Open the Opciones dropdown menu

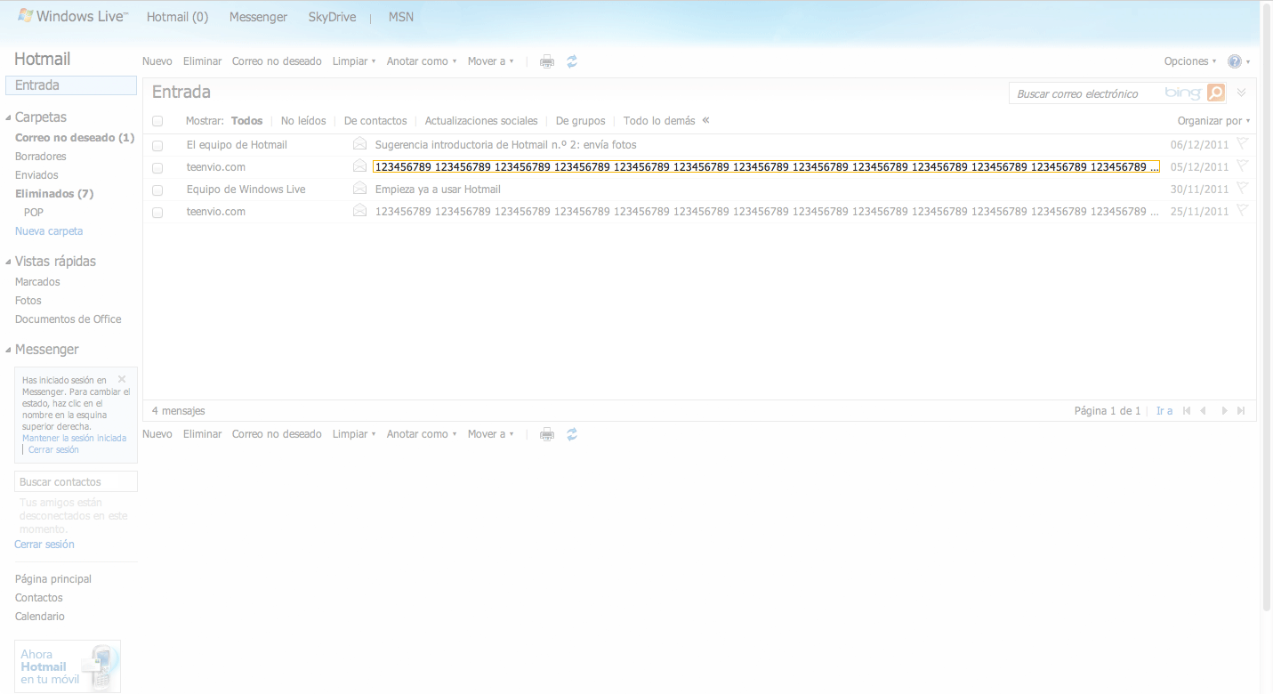point(1190,61)
